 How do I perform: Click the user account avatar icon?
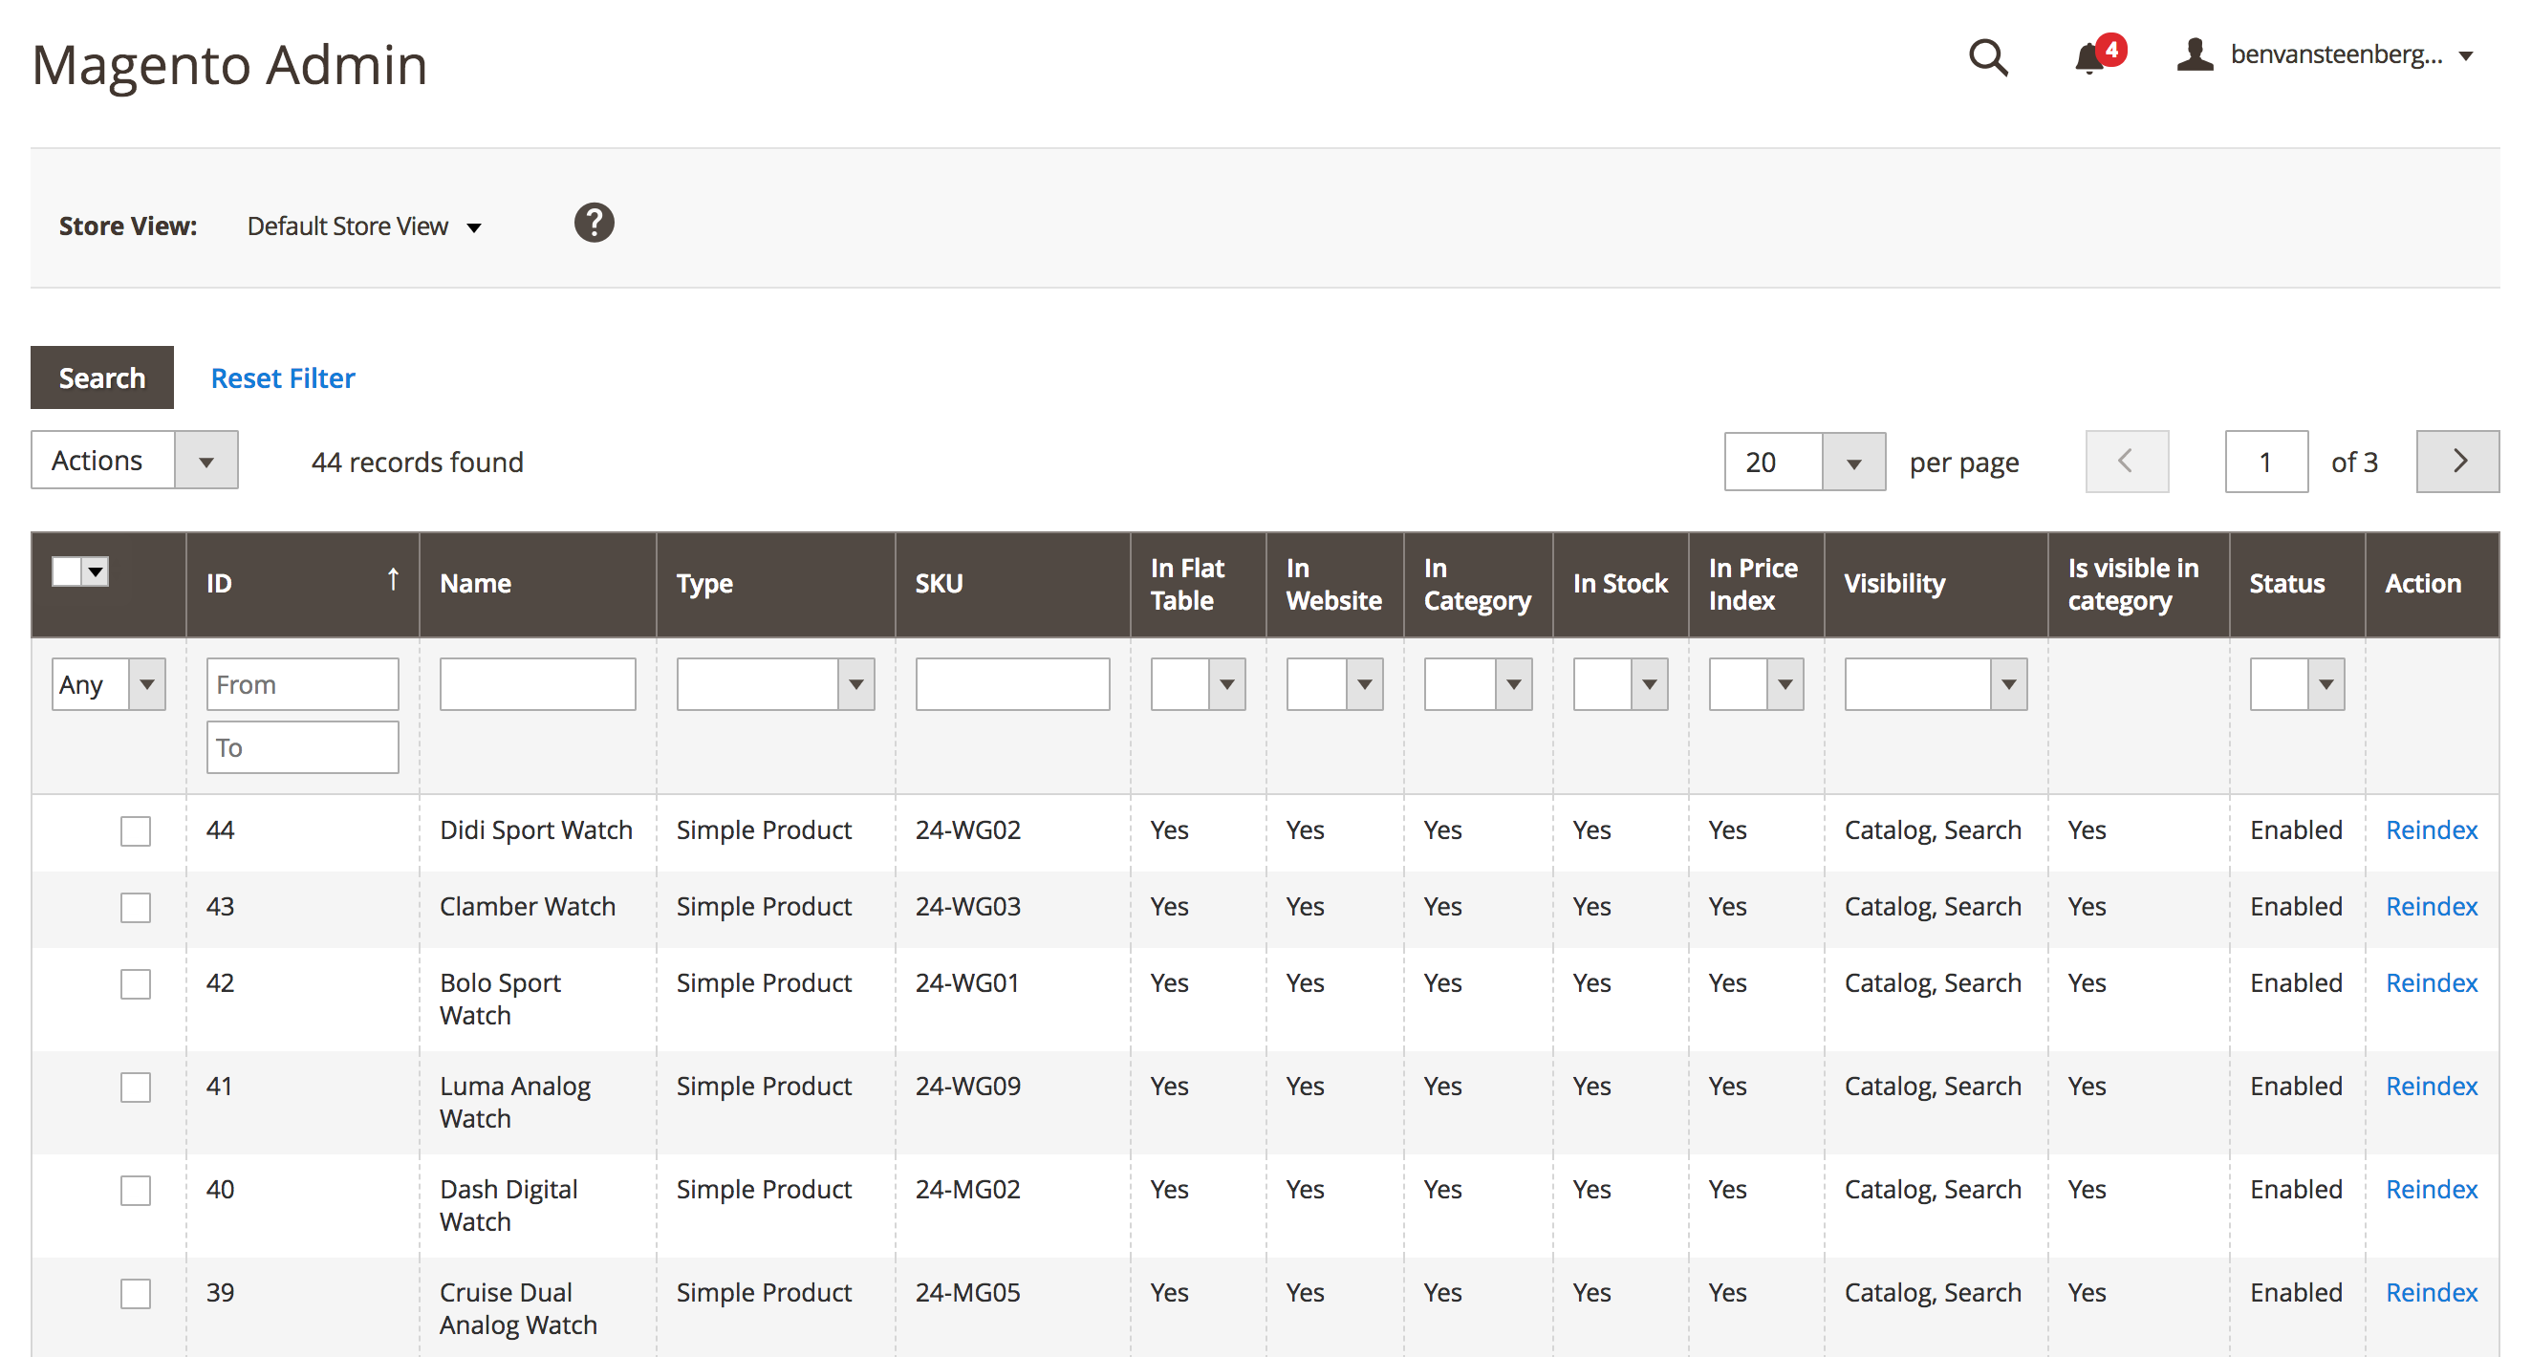pos(2194,55)
